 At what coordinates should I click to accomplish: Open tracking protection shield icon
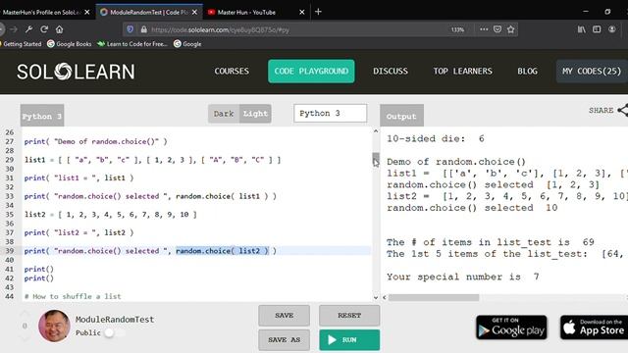131,29
